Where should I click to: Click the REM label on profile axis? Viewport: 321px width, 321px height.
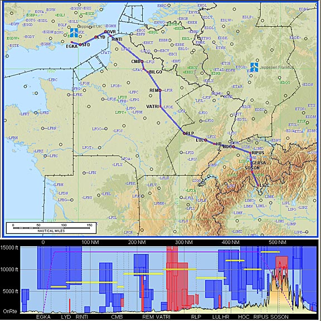pos(148,317)
